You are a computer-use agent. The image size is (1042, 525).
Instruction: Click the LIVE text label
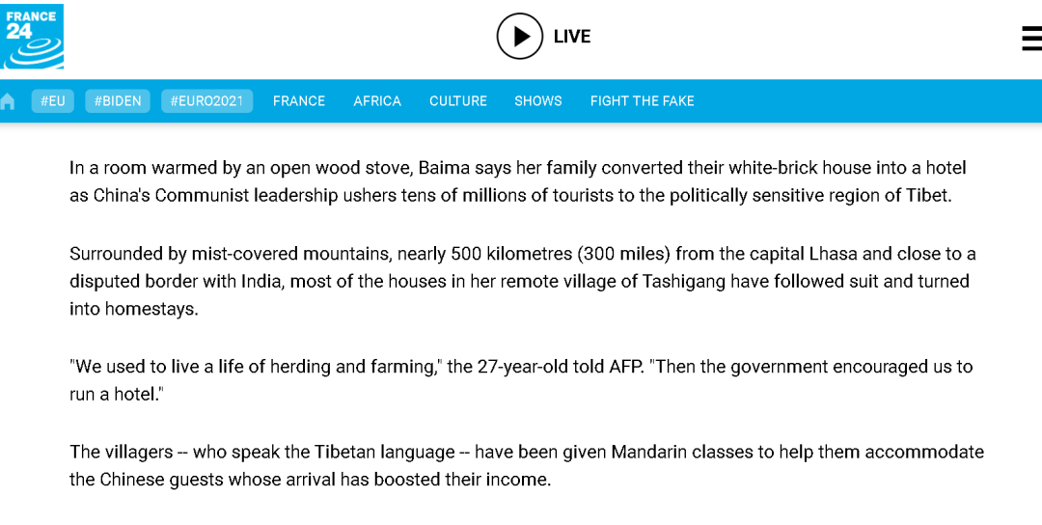tap(571, 37)
